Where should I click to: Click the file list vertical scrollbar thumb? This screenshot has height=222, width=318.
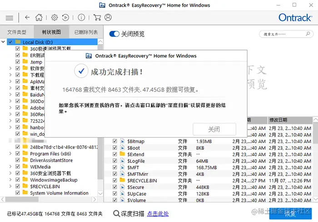click(316, 133)
